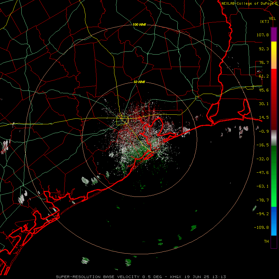Click the 100 NMI range ring label

pyautogui.click(x=139, y=24)
